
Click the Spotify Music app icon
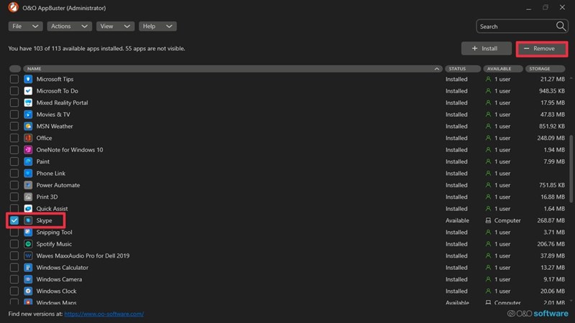point(28,244)
